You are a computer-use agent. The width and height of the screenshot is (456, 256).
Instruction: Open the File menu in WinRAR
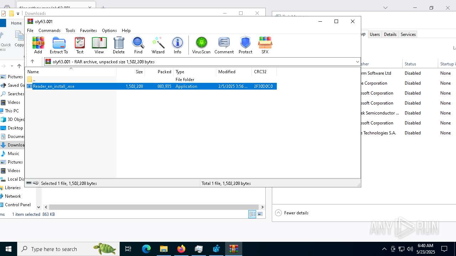[30, 31]
